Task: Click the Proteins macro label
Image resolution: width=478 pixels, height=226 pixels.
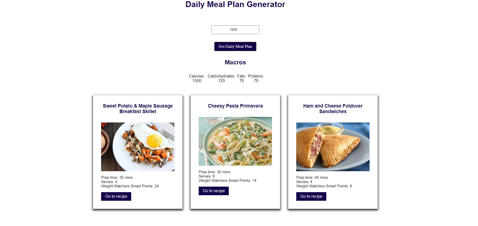Action: point(256,76)
